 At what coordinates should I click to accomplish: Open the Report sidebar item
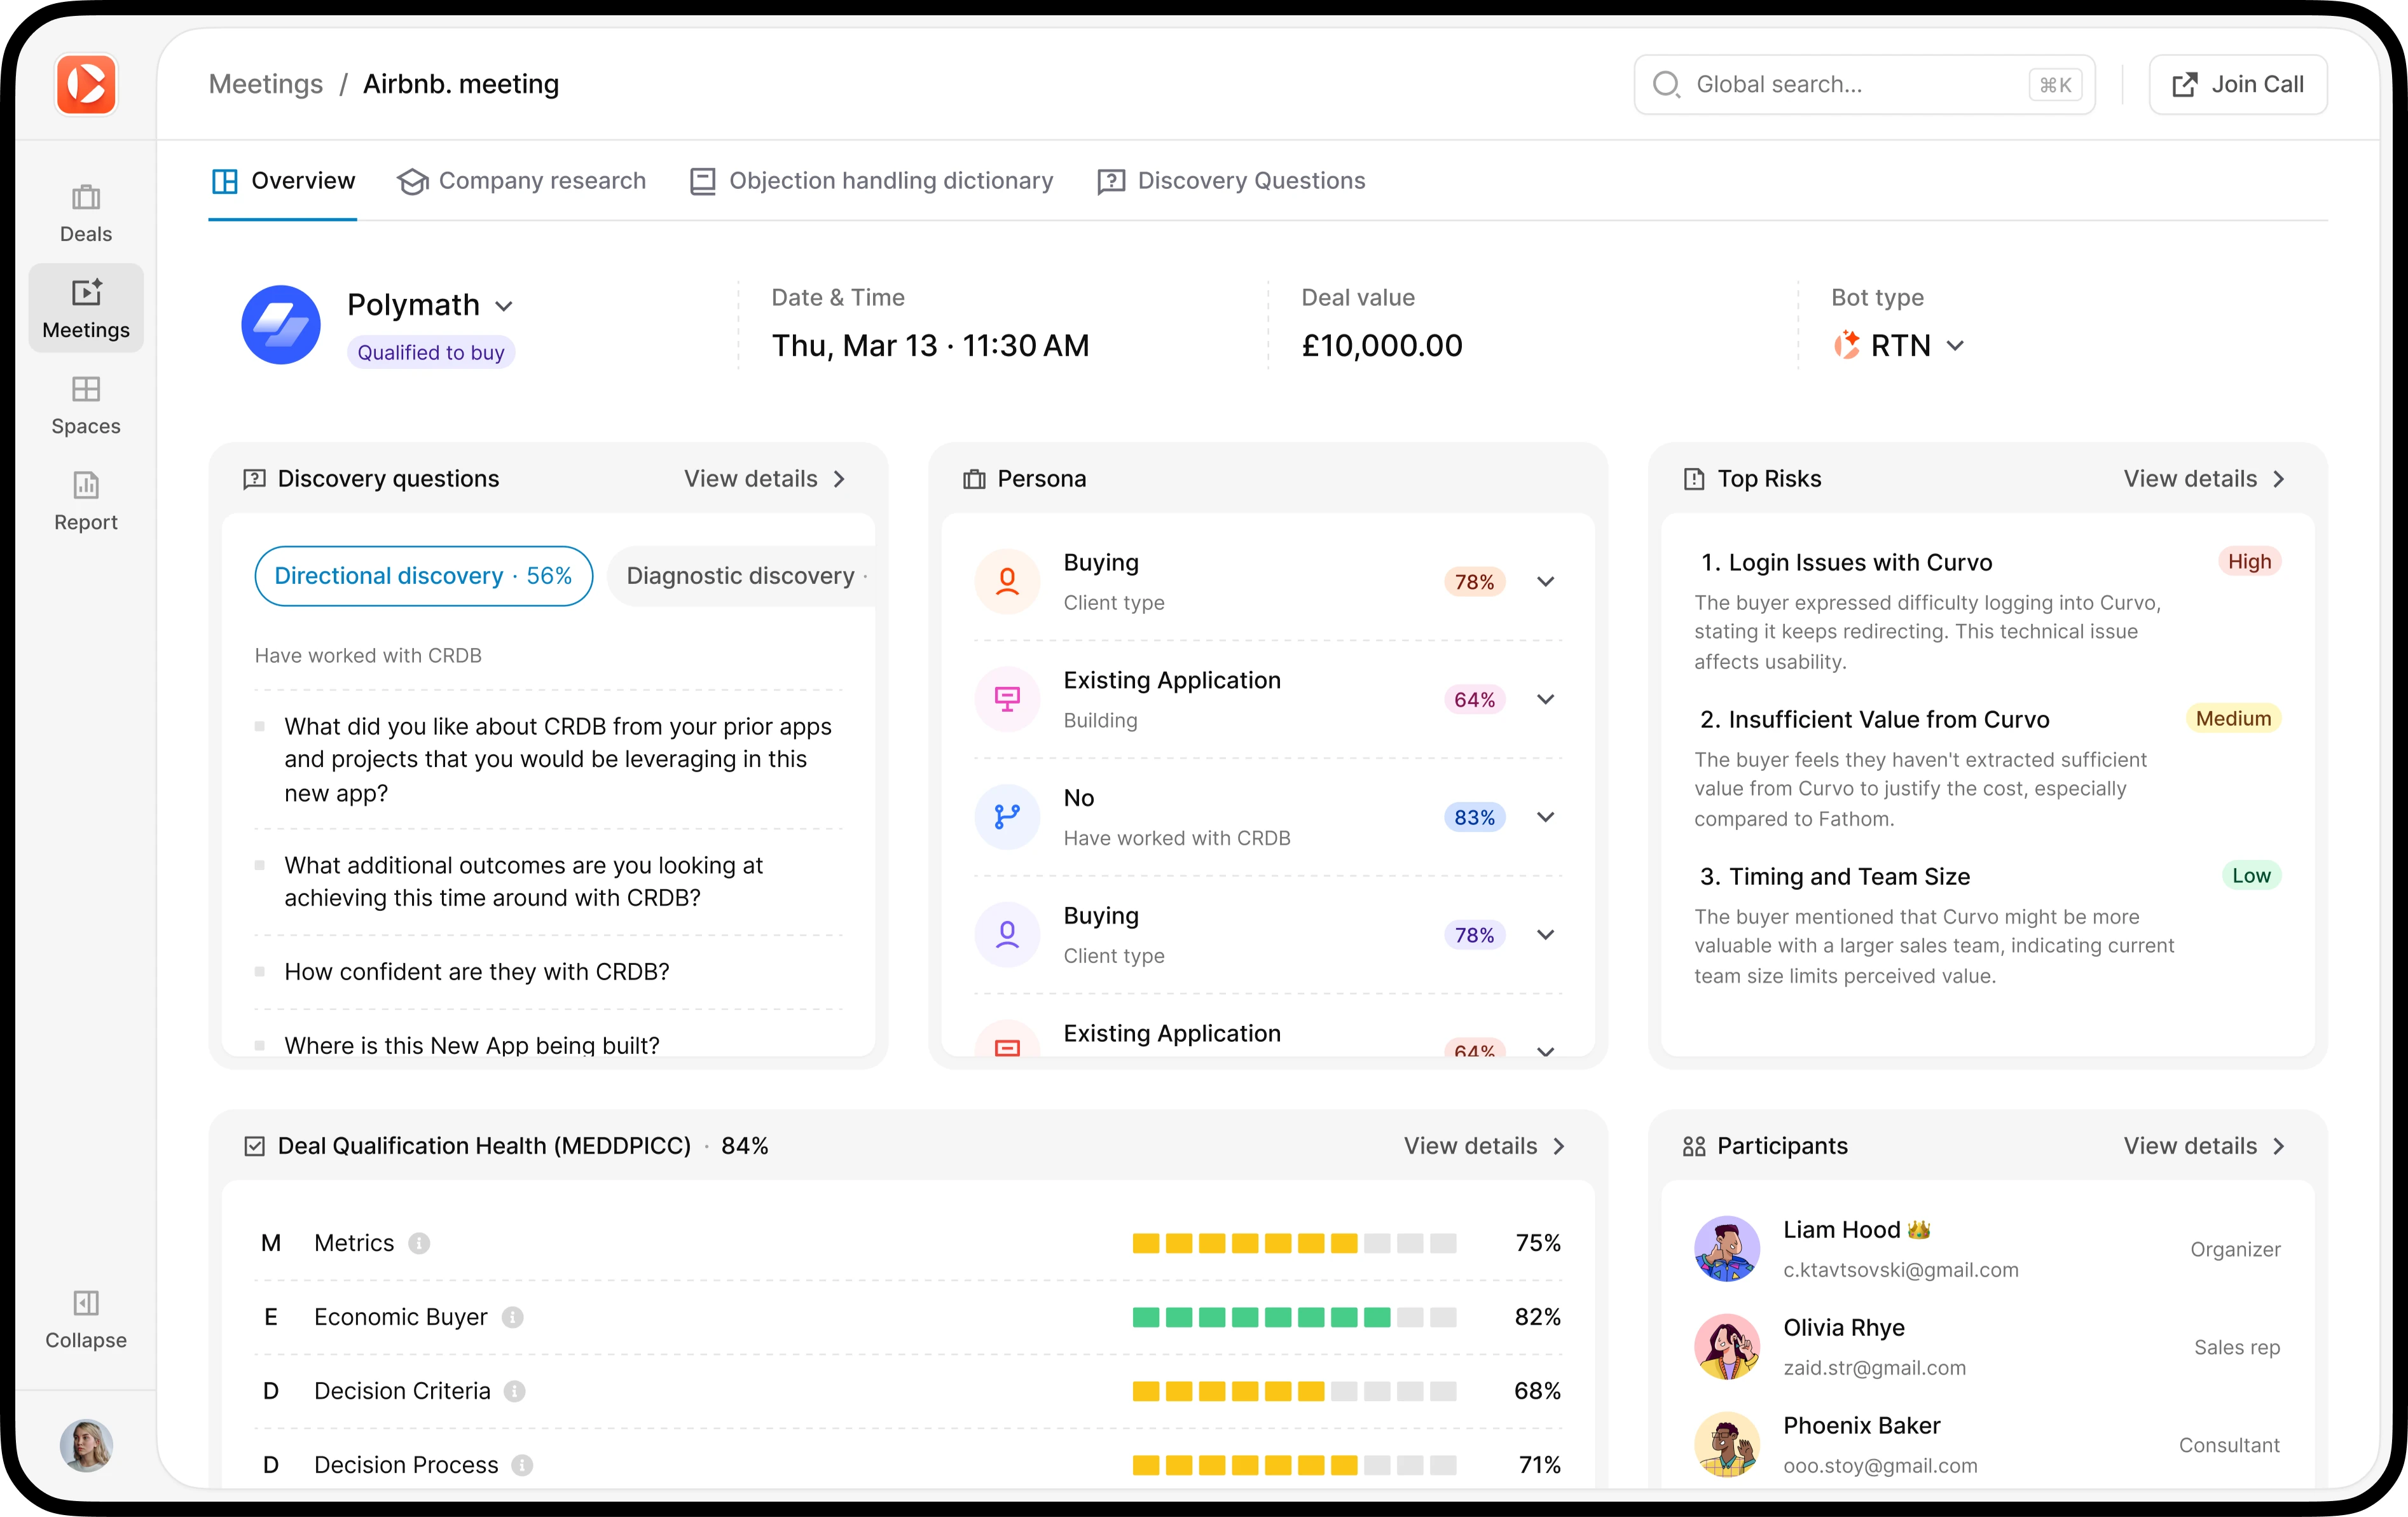86,501
